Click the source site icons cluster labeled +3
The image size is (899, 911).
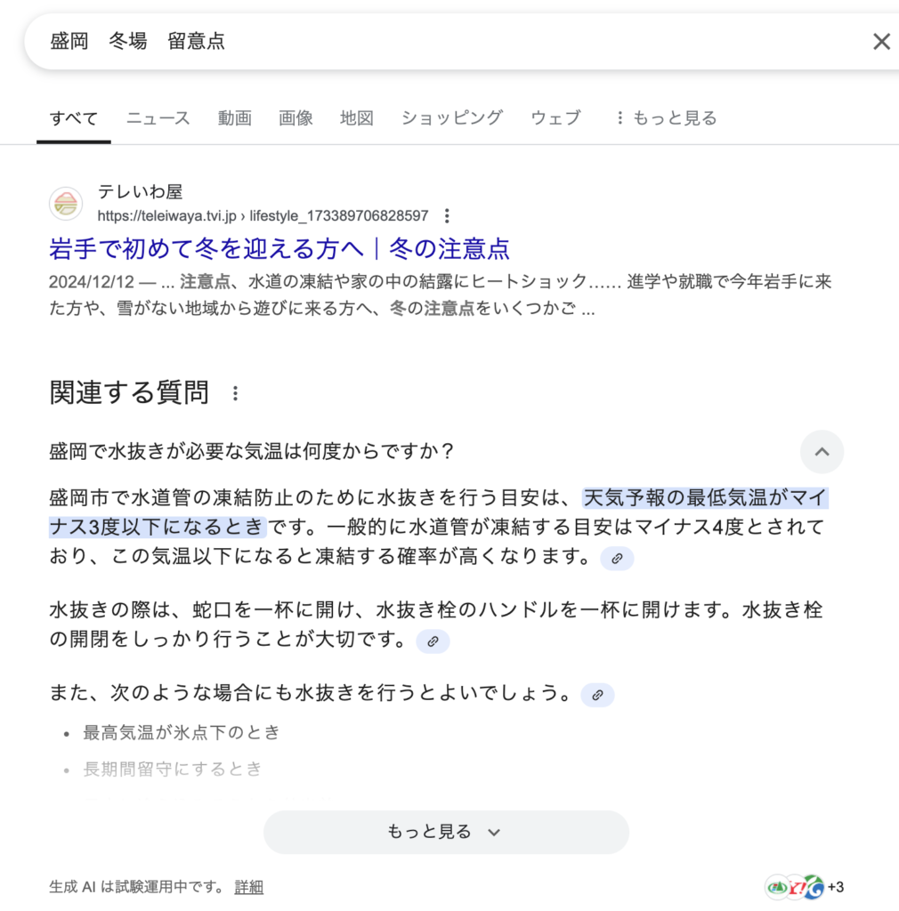tap(805, 887)
